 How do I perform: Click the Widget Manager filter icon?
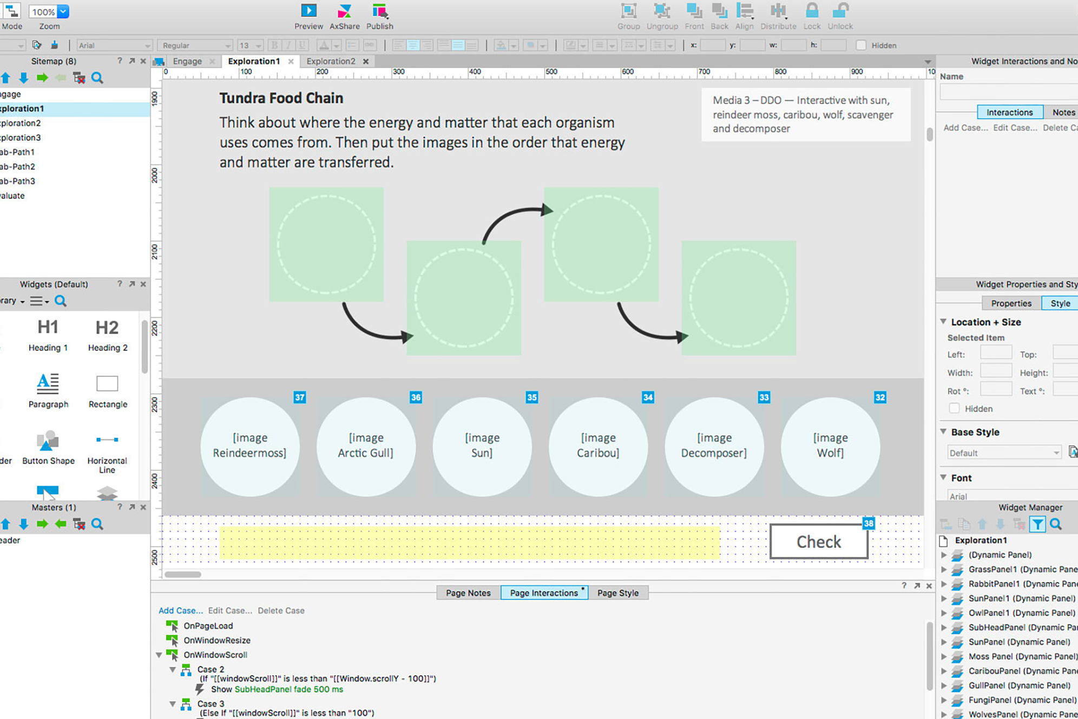pyautogui.click(x=1037, y=524)
